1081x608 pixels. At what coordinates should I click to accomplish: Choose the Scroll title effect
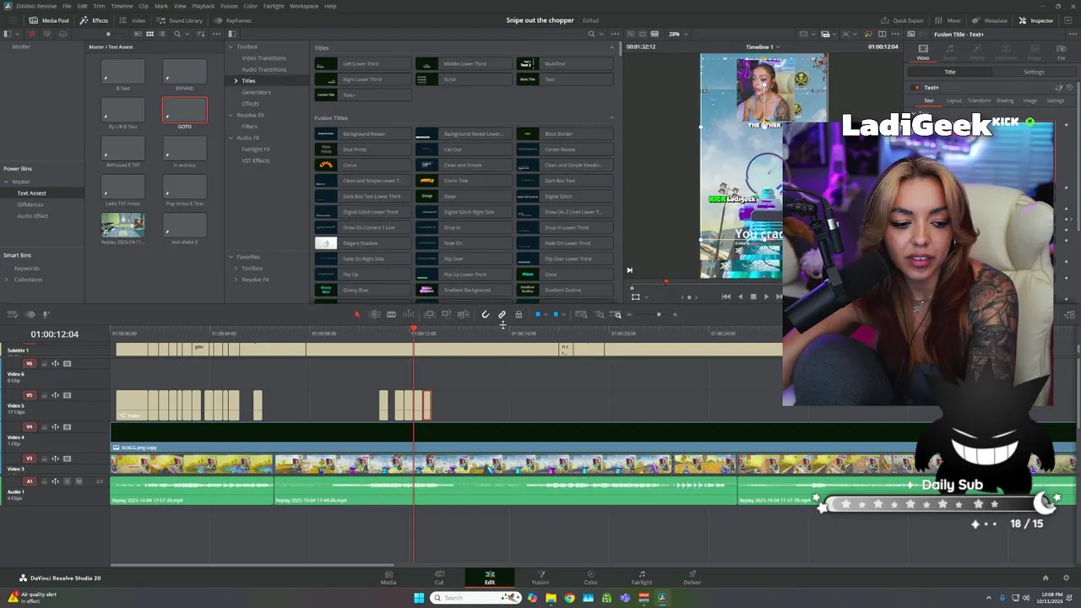(x=464, y=79)
